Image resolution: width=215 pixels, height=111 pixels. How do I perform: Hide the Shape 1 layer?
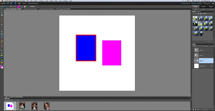pyautogui.click(x=193, y=50)
